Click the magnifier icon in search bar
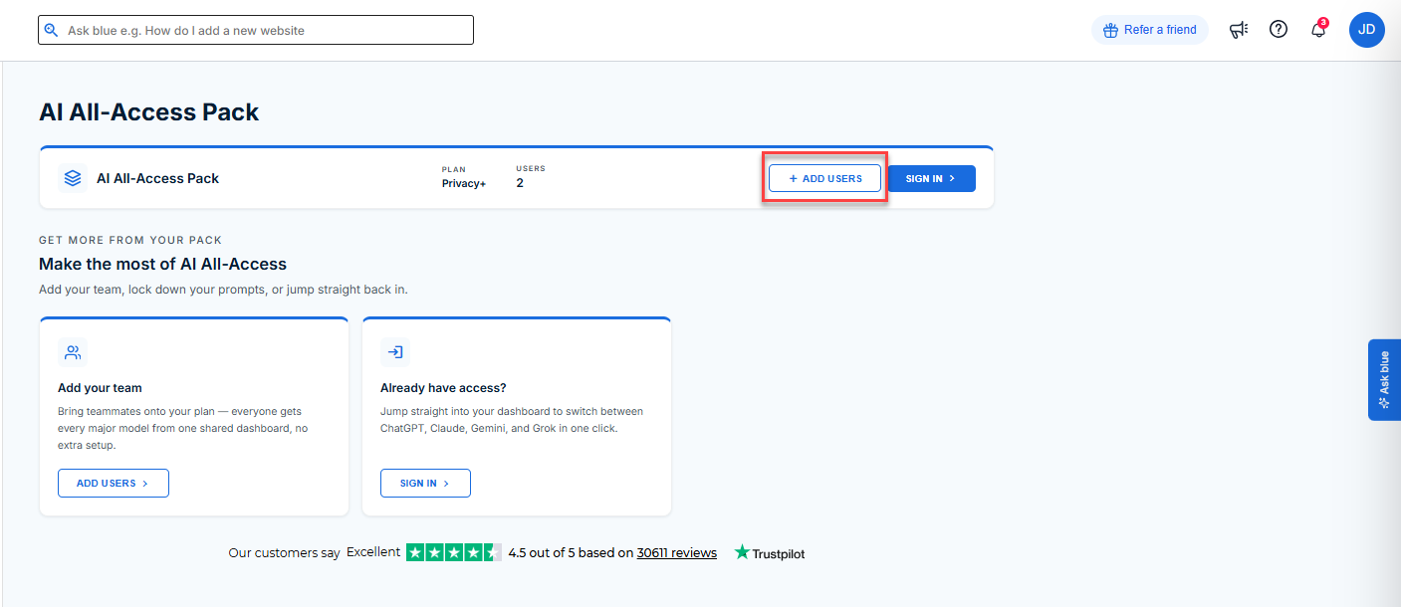This screenshot has width=1401, height=607. click(51, 30)
